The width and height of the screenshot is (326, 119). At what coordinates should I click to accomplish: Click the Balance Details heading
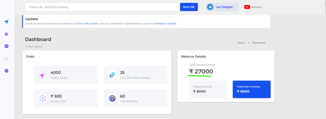point(194,56)
